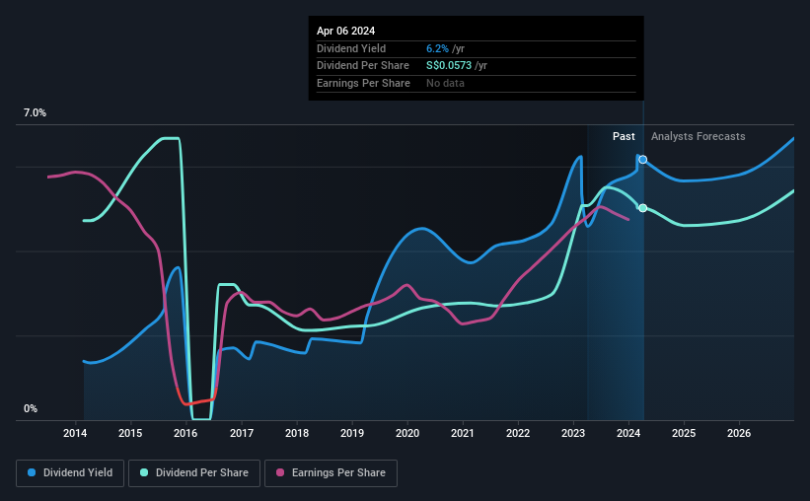Screen dimensions: 810x501
Task: Click the tooltip's Dividend Yield row label
Action: point(351,48)
